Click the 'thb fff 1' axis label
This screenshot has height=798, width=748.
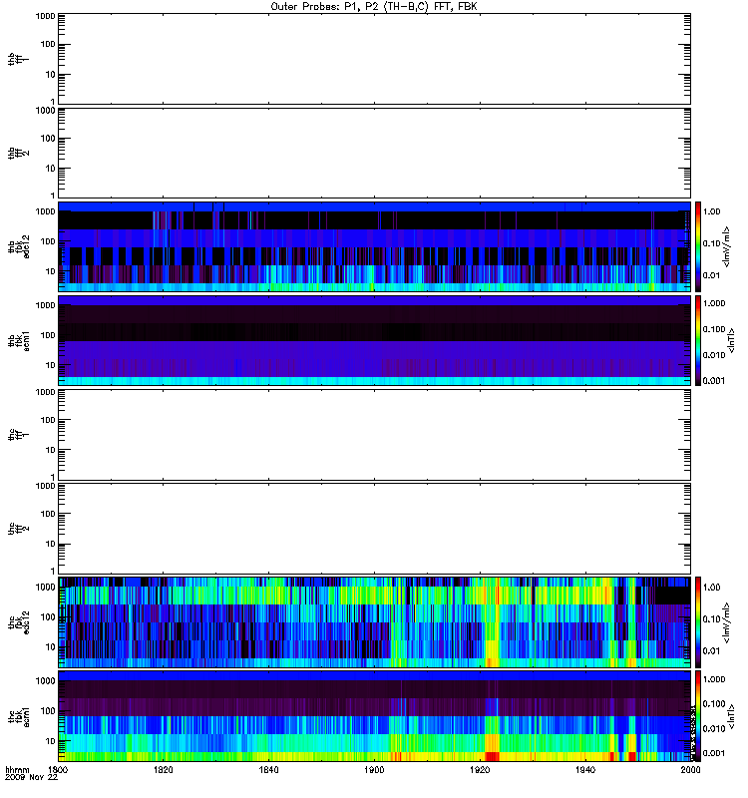coord(18,59)
